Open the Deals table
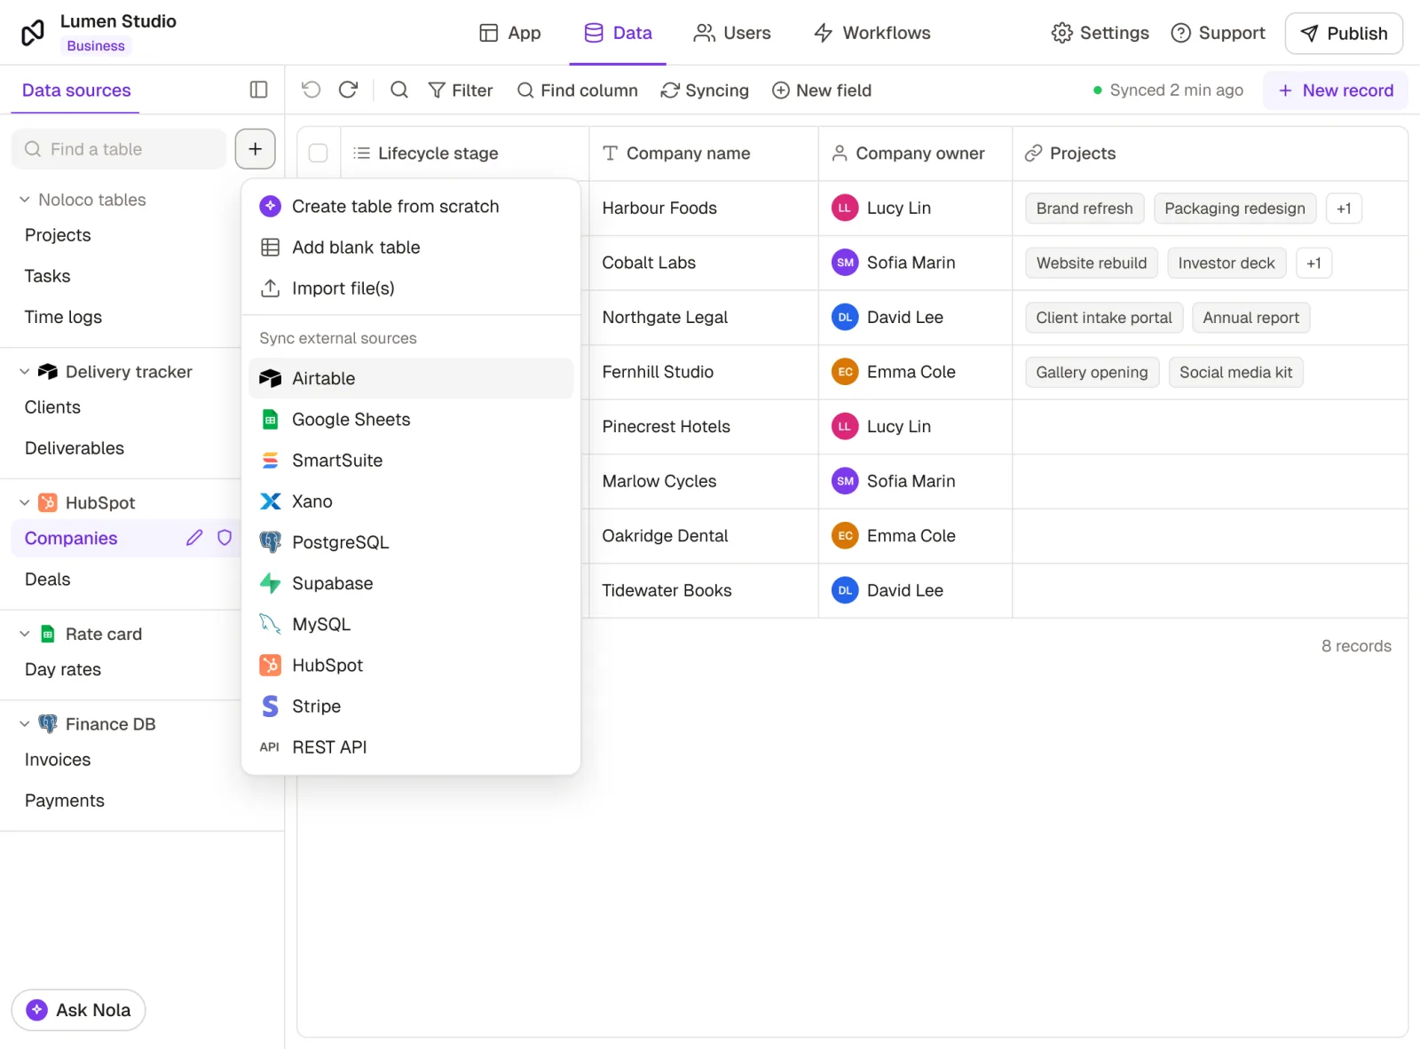This screenshot has width=1420, height=1049. [x=48, y=580]
